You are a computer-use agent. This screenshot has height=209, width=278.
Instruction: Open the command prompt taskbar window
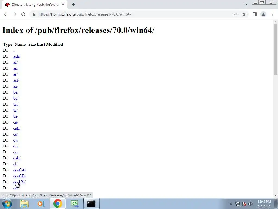pos(91,204)
